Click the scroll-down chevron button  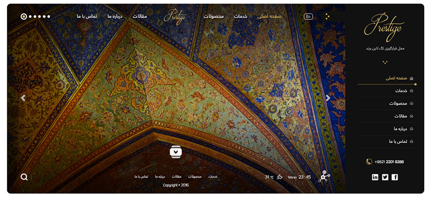[175, 152]
